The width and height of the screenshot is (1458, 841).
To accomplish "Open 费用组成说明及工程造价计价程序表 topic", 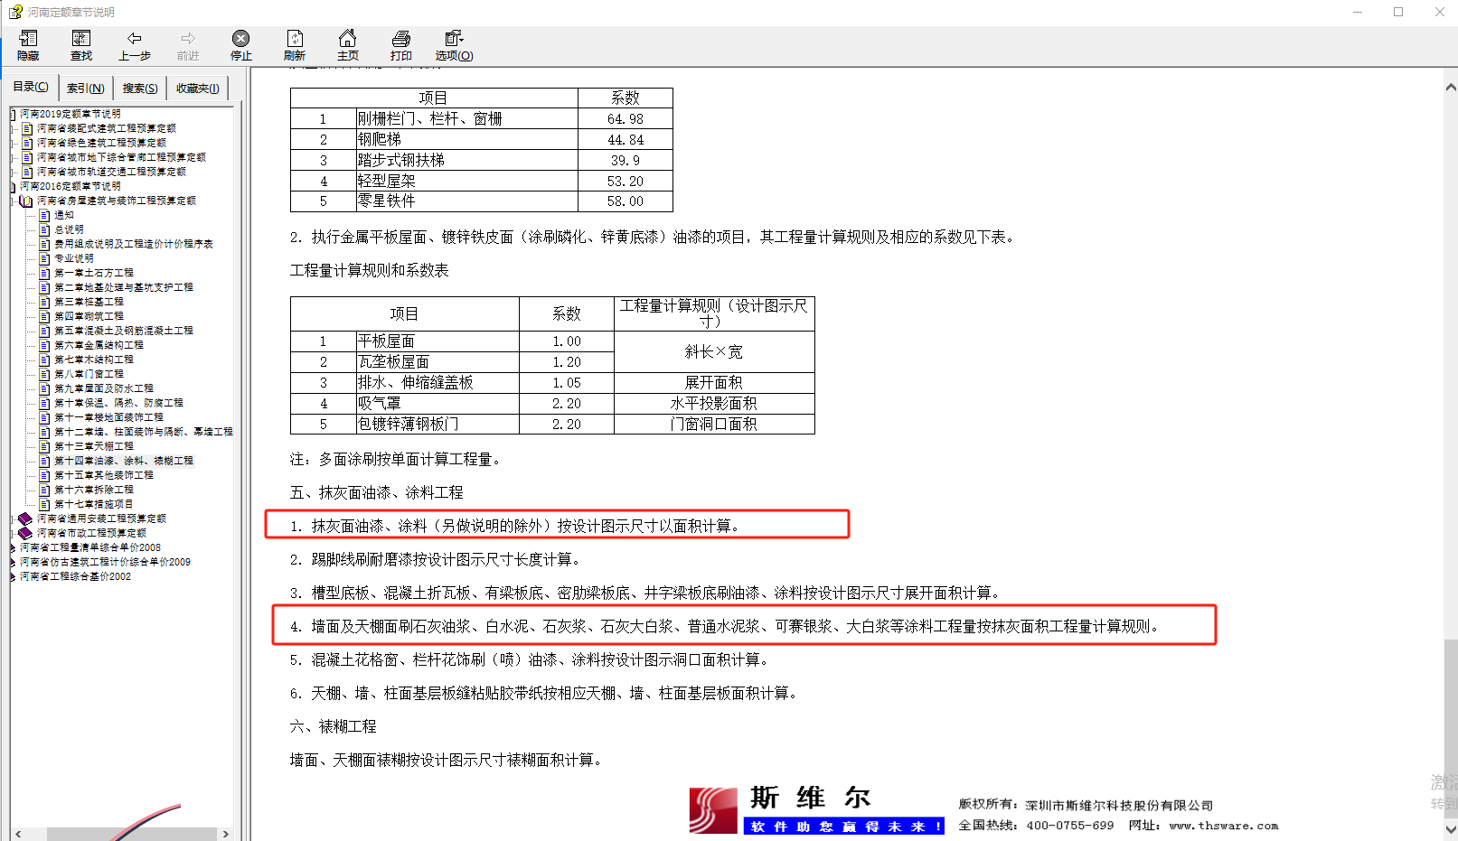I will point(134,244).
